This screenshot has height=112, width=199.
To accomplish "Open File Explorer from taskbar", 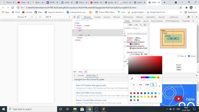I will pyautogui.click(x=75, y=109).
